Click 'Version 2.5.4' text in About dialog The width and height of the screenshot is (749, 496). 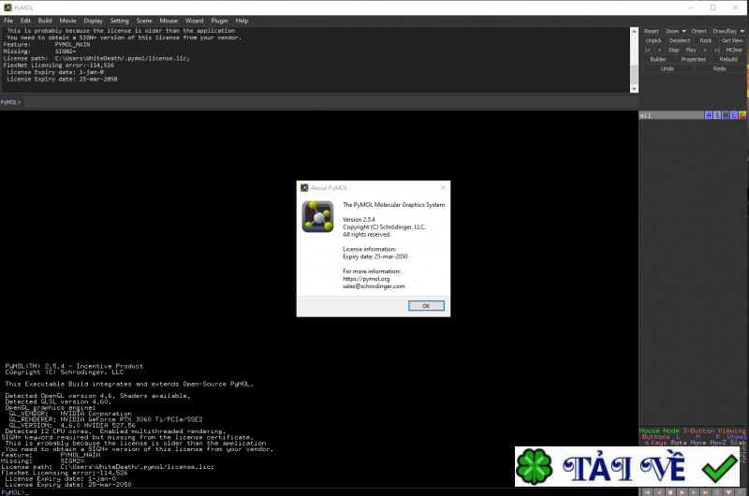(x=359, y=220)
